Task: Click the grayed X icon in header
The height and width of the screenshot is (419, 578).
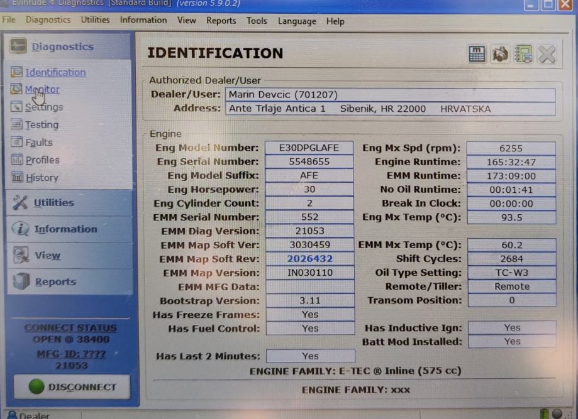Action: [547, 55]
